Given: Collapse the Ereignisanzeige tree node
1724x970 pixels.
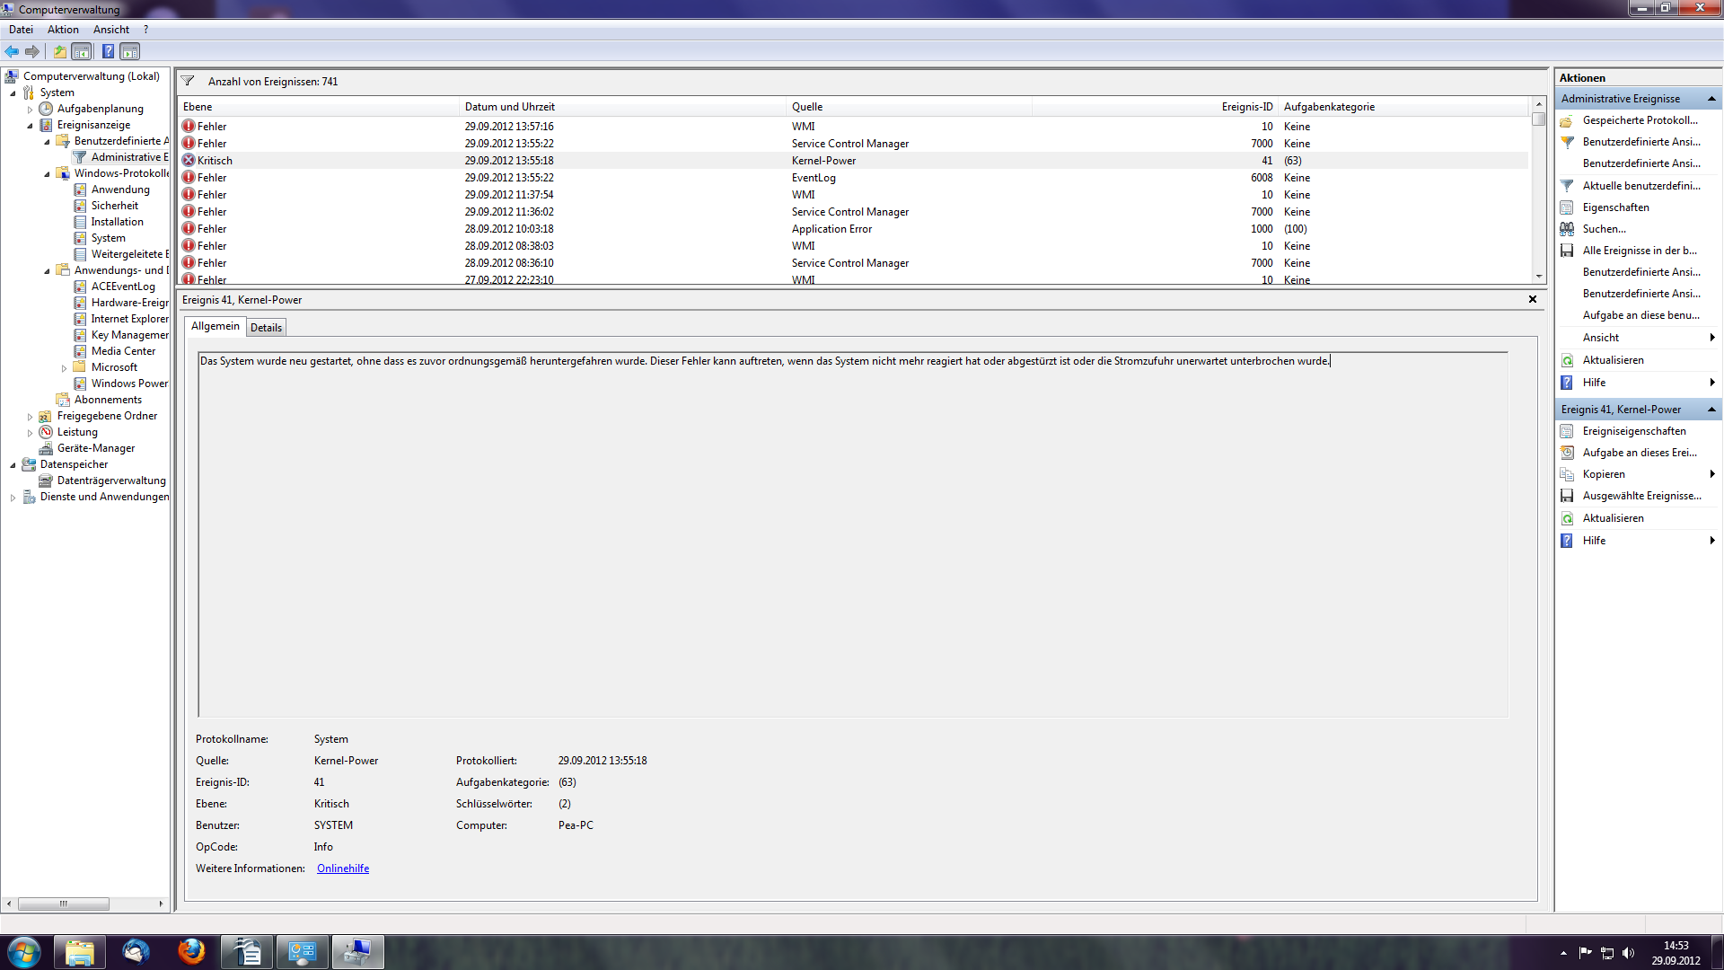Looking at the screenshot, I should click(x=30, y=126).
